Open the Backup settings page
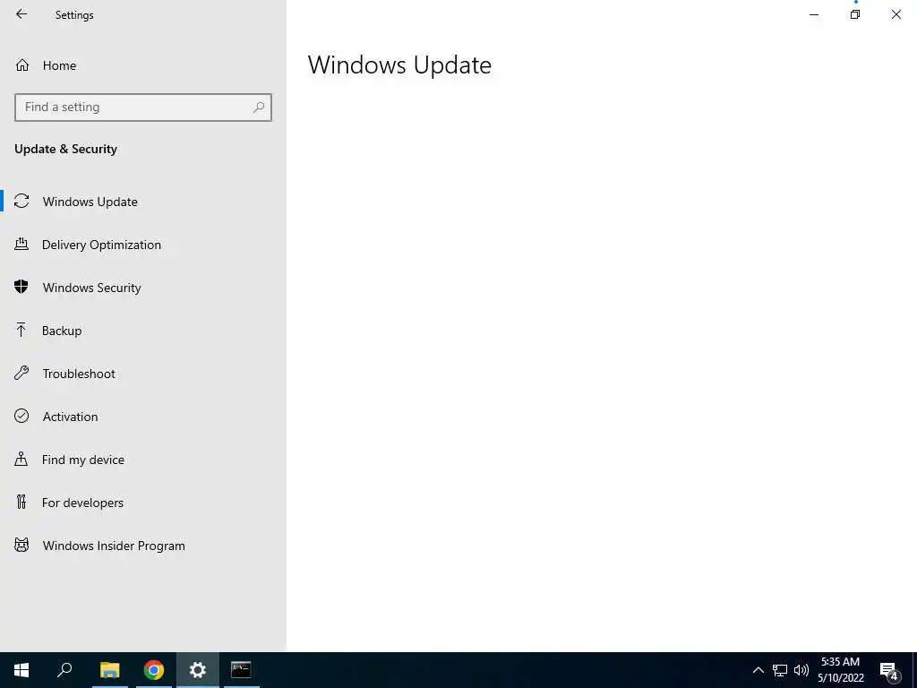The width and height of the screenshot is (917, 688). pyautogui.click(x=143, y=331)
